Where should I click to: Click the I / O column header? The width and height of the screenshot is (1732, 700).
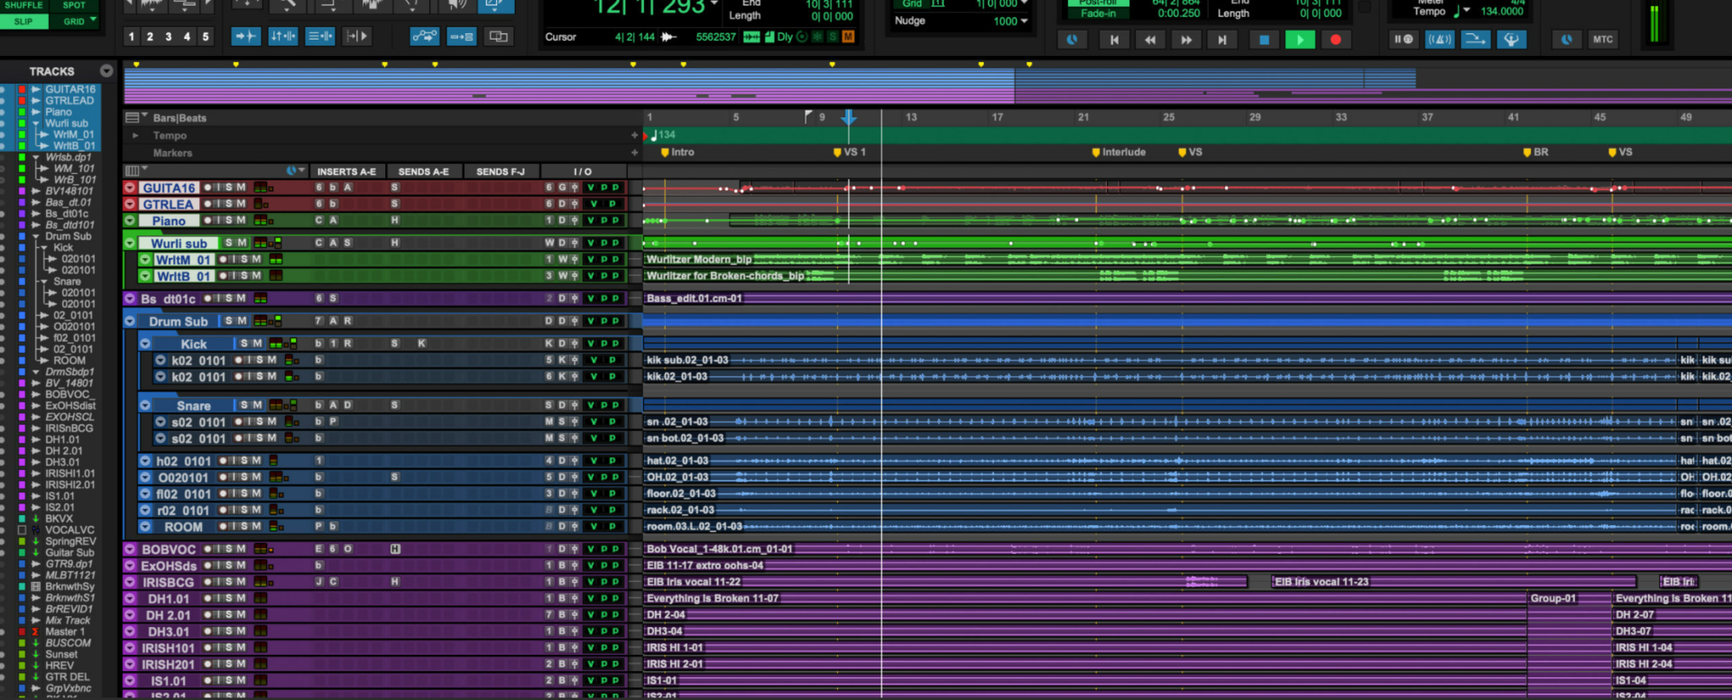tap(583, 171)
